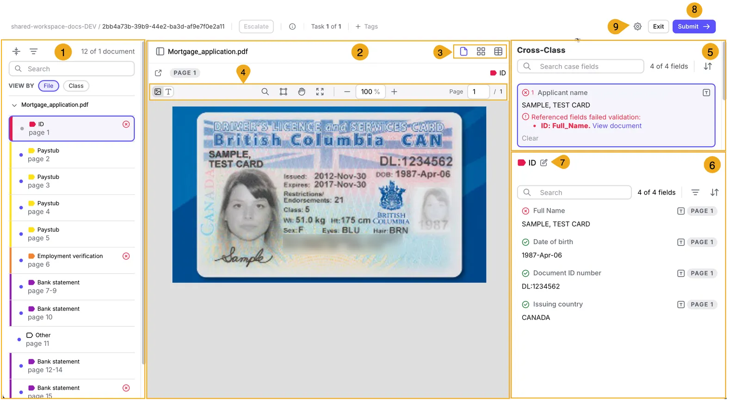This screenshot has height=400, width=740.
Task: Open the Other page 11 item
Action: (72, 339)
